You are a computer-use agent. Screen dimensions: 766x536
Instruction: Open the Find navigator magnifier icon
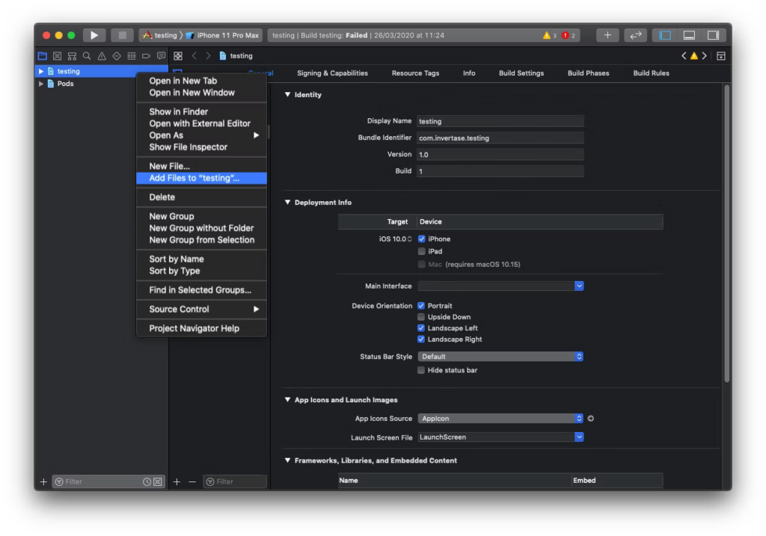[87, 56]
